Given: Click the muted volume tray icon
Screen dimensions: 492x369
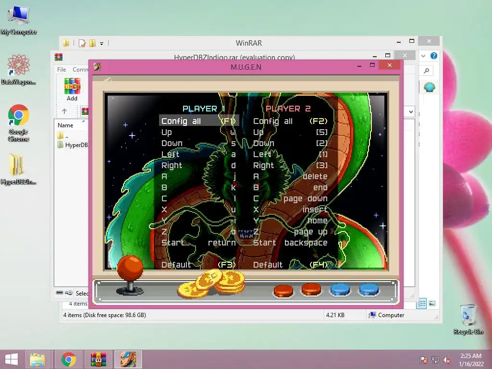Looking at the screenshot, I should pos(446,360).
